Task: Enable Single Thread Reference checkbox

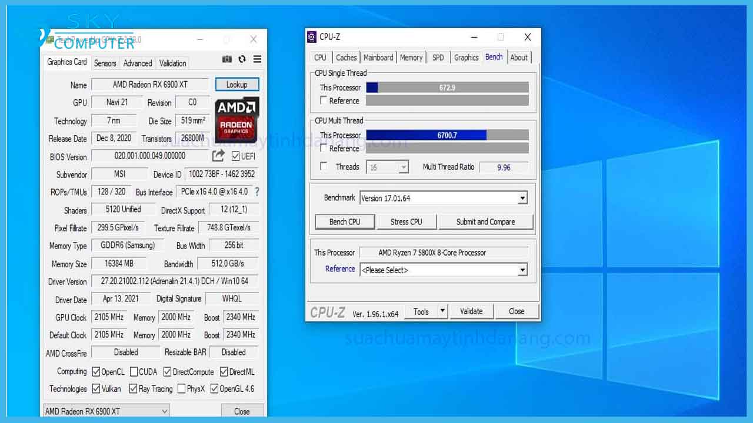Action: (x=324, y=100)
